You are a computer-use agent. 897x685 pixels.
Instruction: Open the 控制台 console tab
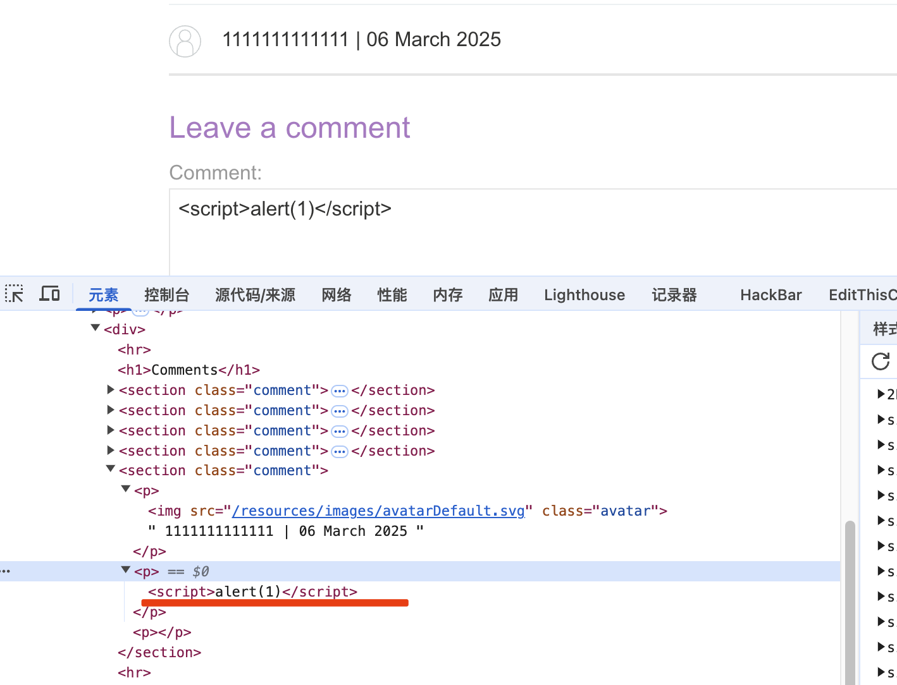click(x=166, y=295)
